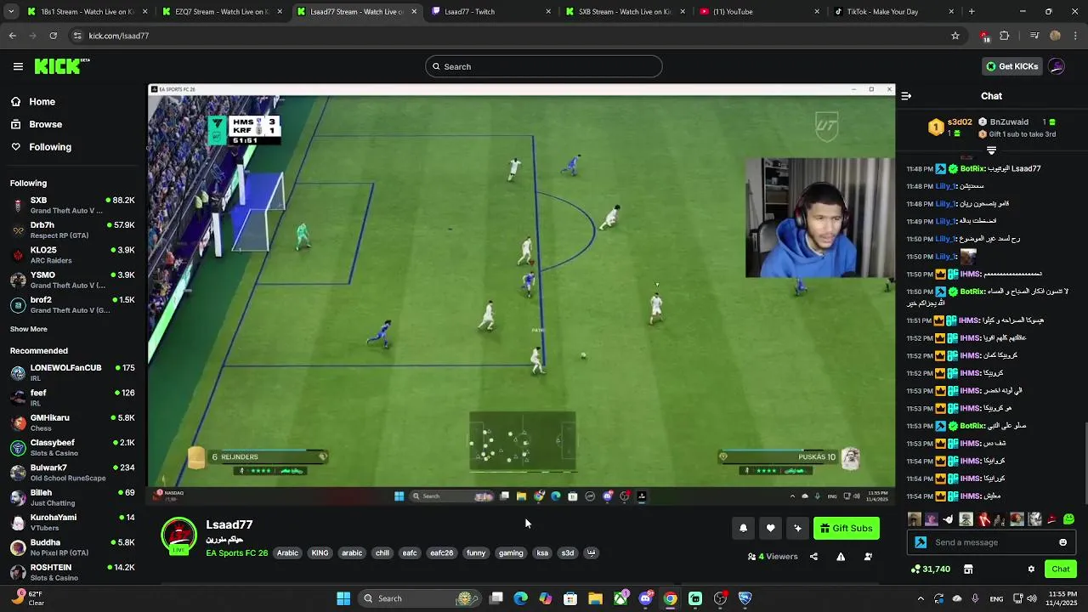Open the SXB channel in Following
This screenshot has width=1088, height=612.
click(x=72, y=205)
